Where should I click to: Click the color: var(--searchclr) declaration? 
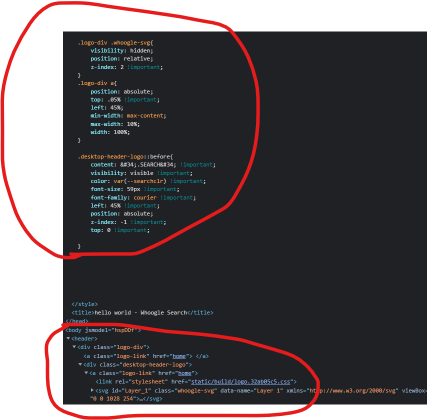[x=148, y=181]
